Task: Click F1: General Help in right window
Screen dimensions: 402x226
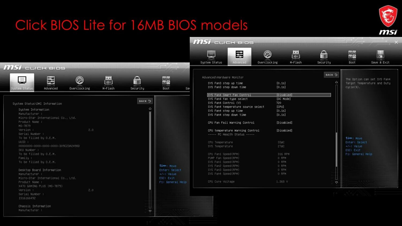Action: (x=359, y=154)
